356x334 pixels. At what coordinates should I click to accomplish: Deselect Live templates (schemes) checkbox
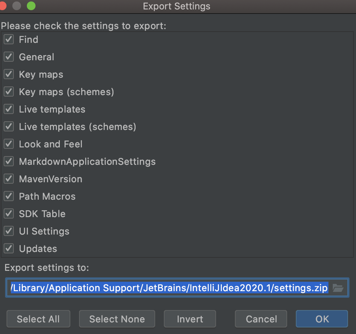9,127
